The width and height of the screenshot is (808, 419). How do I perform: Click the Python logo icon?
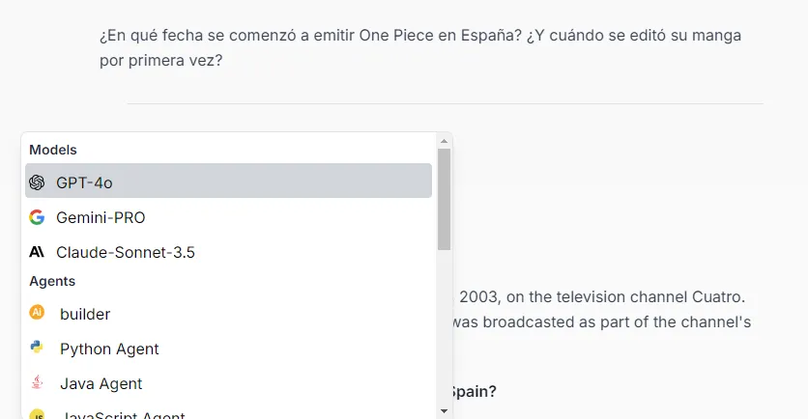coord(37,347)
